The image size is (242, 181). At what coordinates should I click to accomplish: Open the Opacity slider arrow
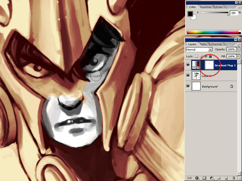[238, 49]
